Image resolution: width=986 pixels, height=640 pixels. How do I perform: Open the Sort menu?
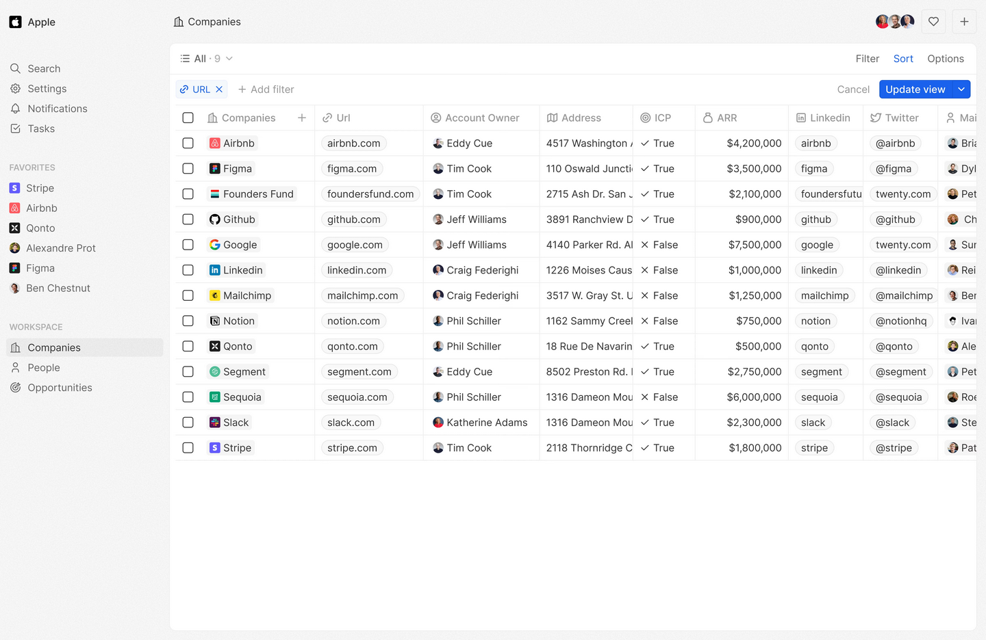click(x=902, y=58)
